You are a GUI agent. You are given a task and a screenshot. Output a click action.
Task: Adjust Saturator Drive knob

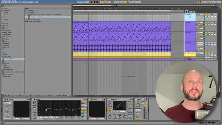pos(110,104)
